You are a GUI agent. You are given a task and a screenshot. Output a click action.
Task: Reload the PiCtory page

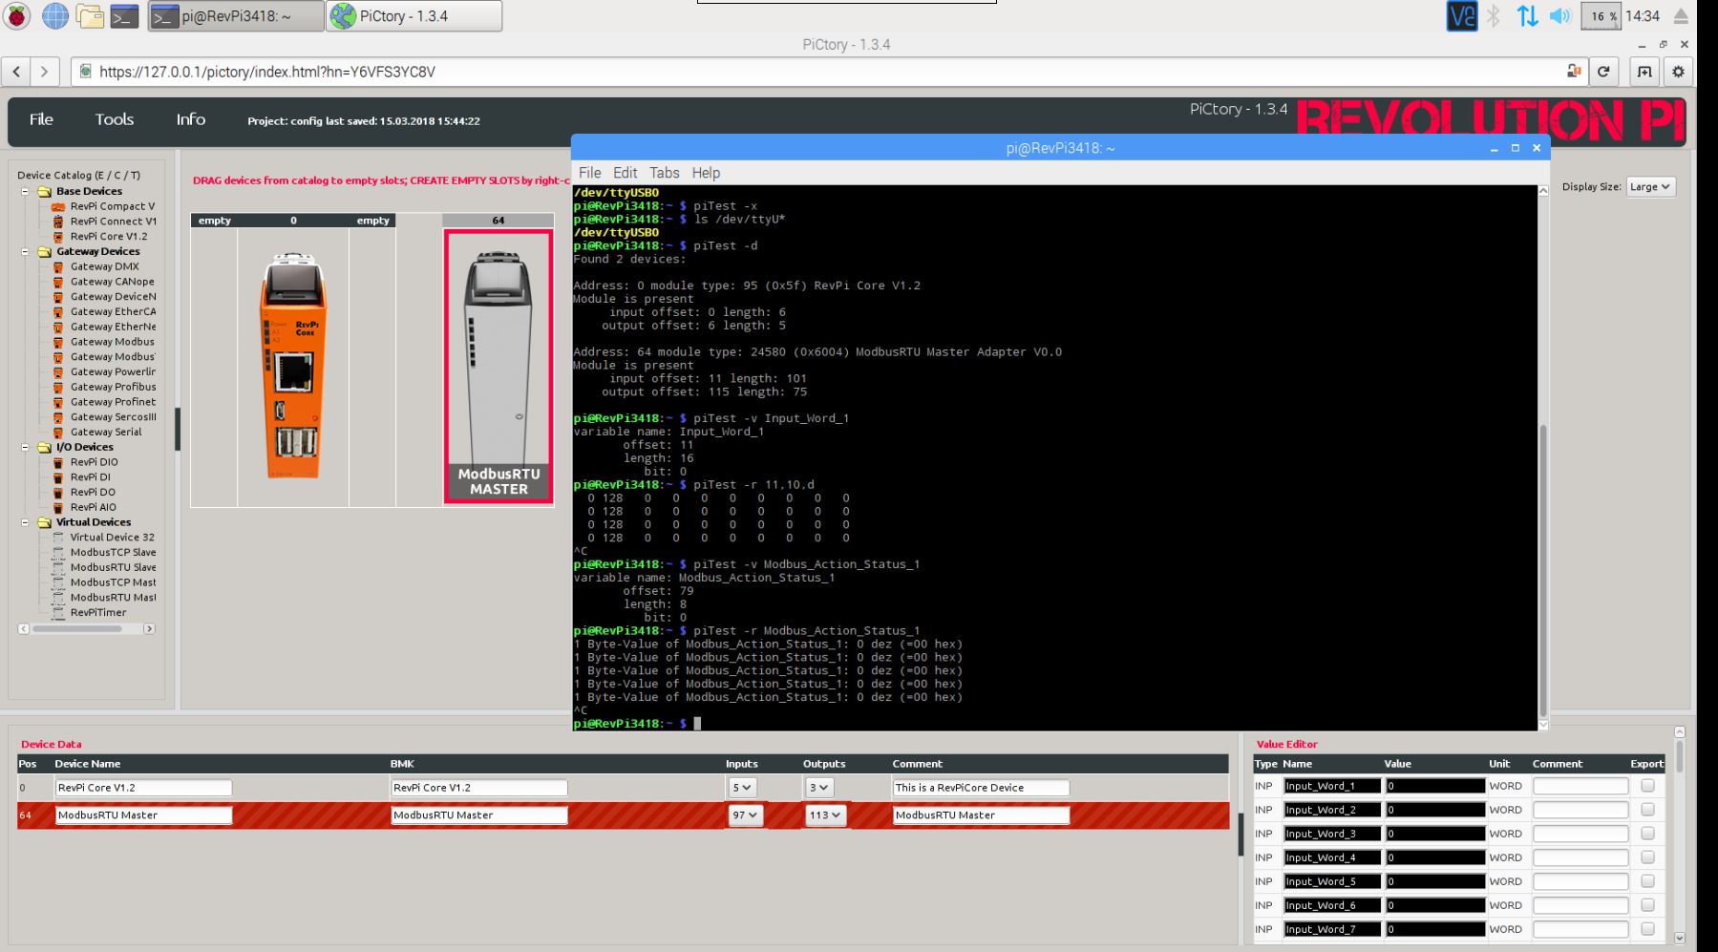tap(1603, 72)
